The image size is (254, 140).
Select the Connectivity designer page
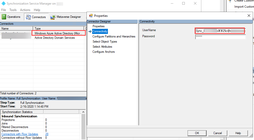tap(100, 31)
